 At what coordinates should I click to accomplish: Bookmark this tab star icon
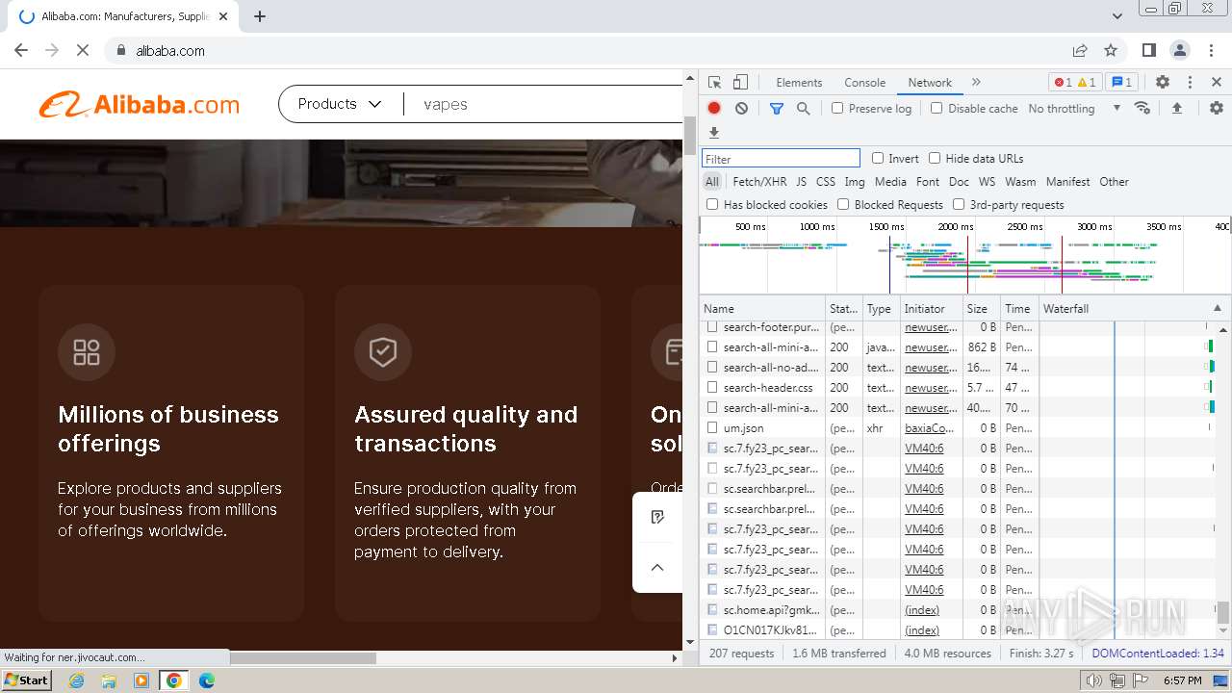point(1111,50)
